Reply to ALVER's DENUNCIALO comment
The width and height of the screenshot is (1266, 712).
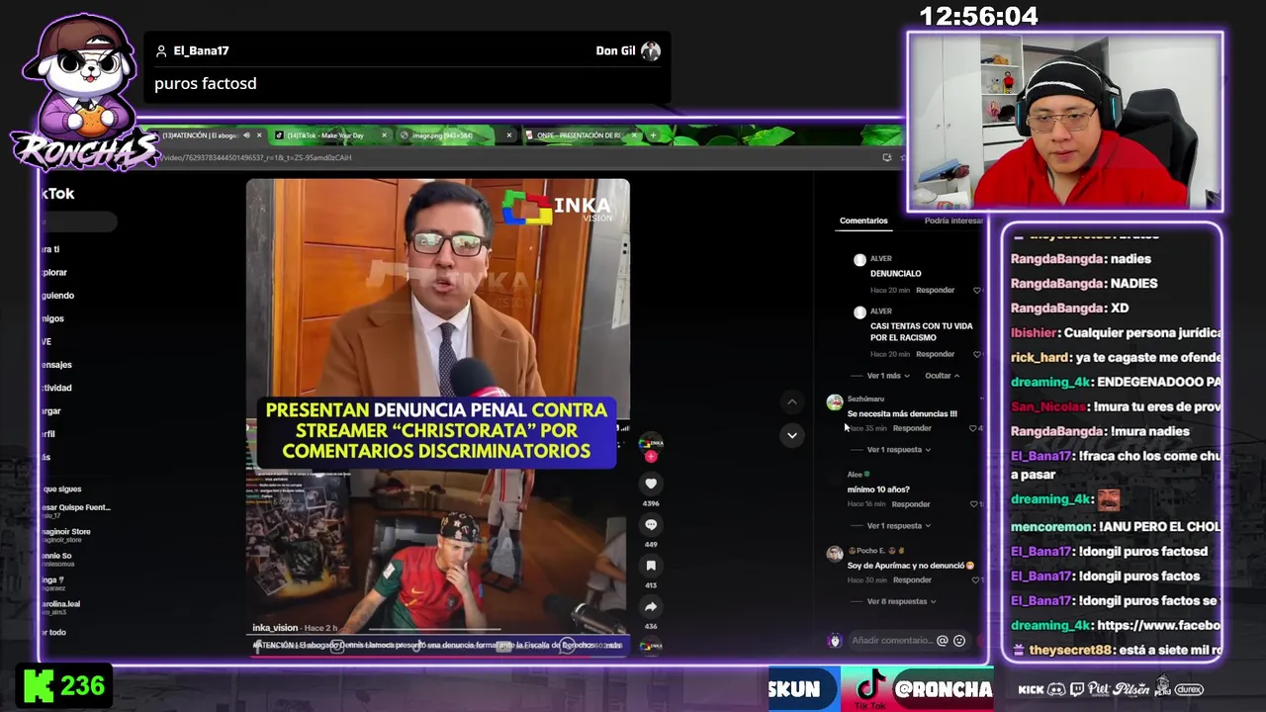935,290
